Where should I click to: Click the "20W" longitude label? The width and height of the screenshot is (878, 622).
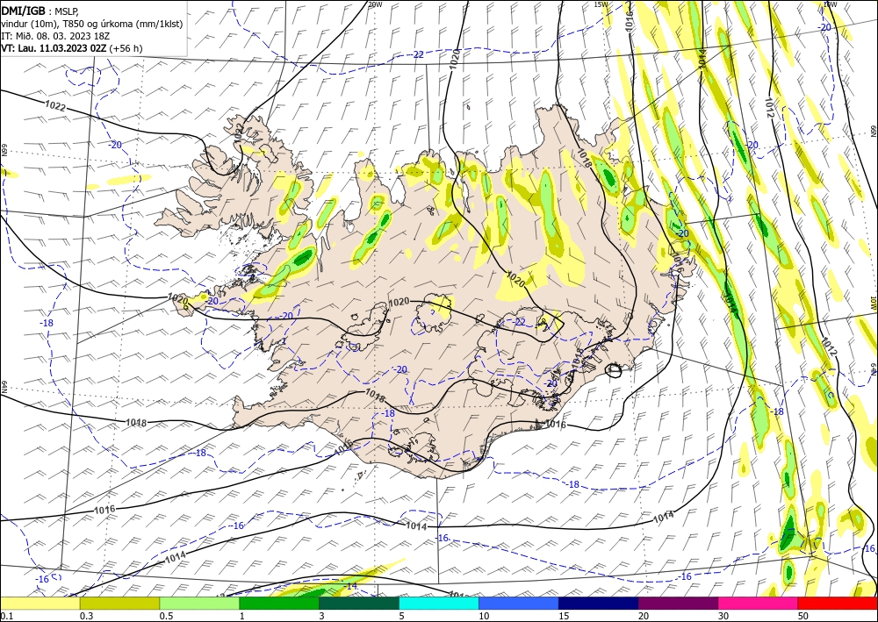pos(375,4)
